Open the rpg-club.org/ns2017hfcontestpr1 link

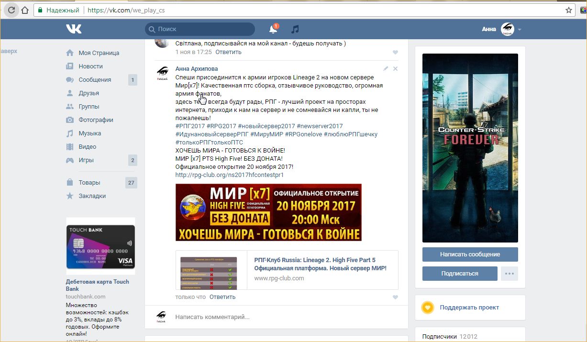pos(230,175)
